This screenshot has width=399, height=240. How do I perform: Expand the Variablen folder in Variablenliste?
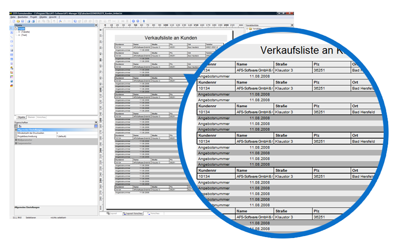click(247, 29)
